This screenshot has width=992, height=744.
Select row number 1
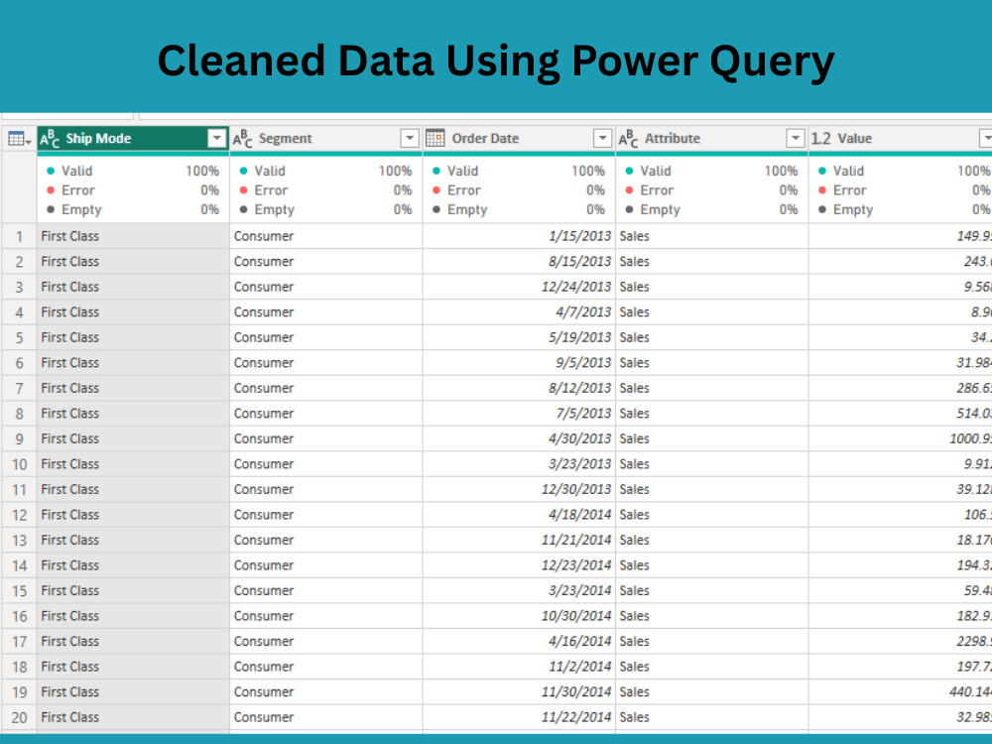pyautogui.click(x=19, y=236)
